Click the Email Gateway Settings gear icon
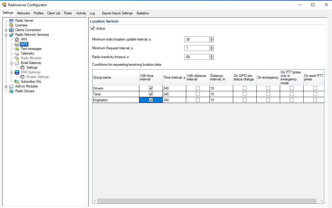332x208 pixels. coord(23,67)
